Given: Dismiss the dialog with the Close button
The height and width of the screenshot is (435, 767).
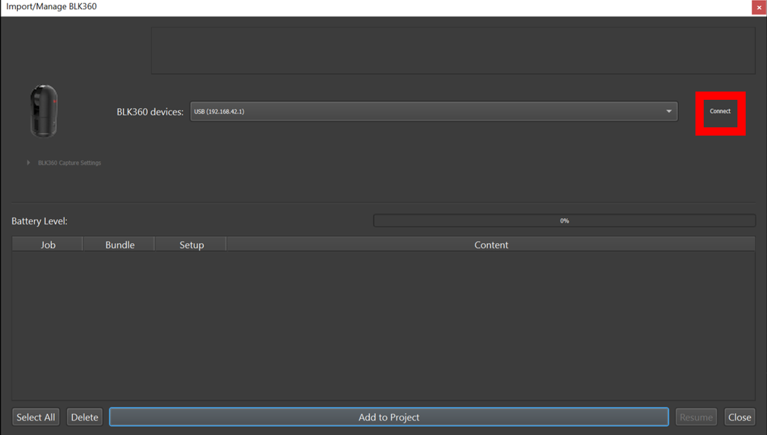Looking at the screenshot, I should 739,417.
